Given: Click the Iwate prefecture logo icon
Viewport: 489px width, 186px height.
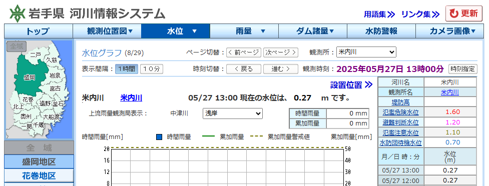Looking at the screenshot, I should (17, 13).
